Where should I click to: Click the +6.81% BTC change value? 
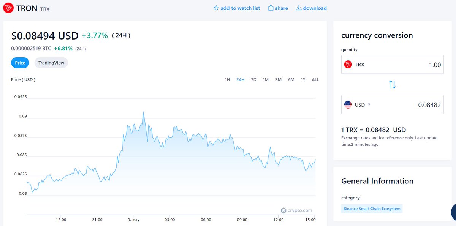coord(63,49)
